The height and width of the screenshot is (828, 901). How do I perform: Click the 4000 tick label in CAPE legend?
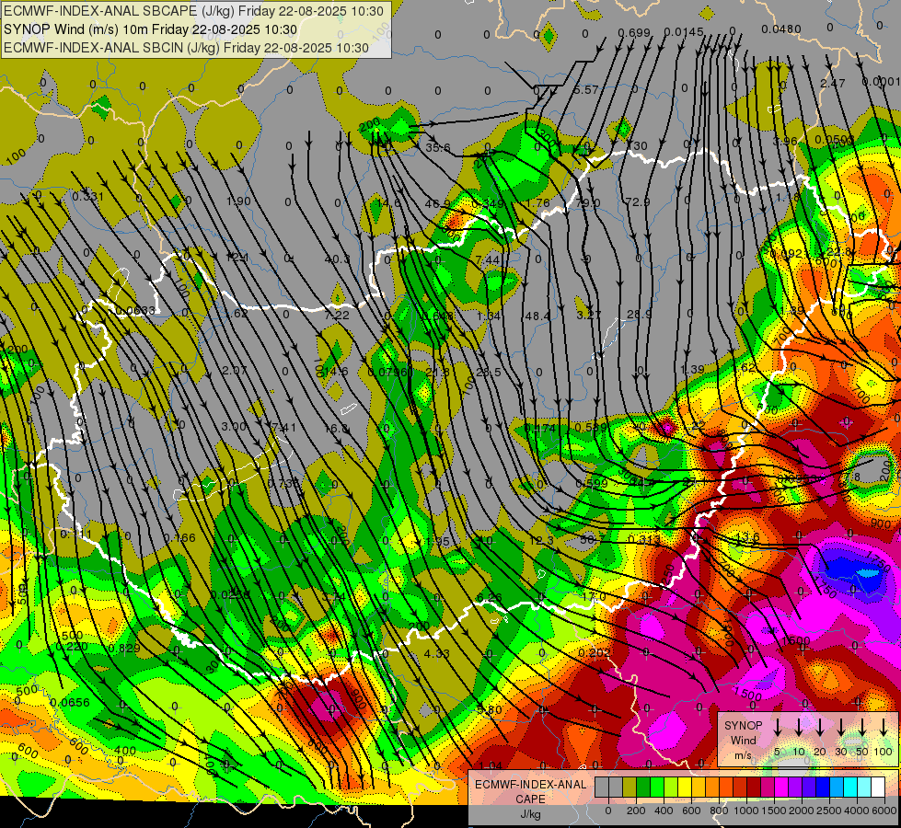click(856, 811)
